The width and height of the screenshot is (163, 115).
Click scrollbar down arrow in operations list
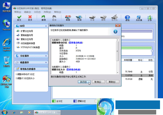click(x=117, y=73)
